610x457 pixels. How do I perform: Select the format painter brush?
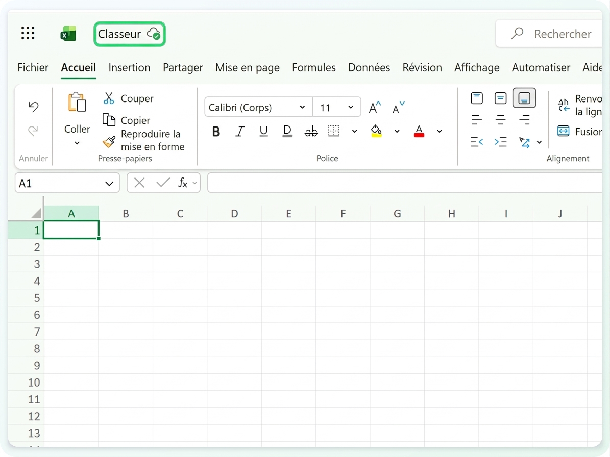(x=109, y=142)
